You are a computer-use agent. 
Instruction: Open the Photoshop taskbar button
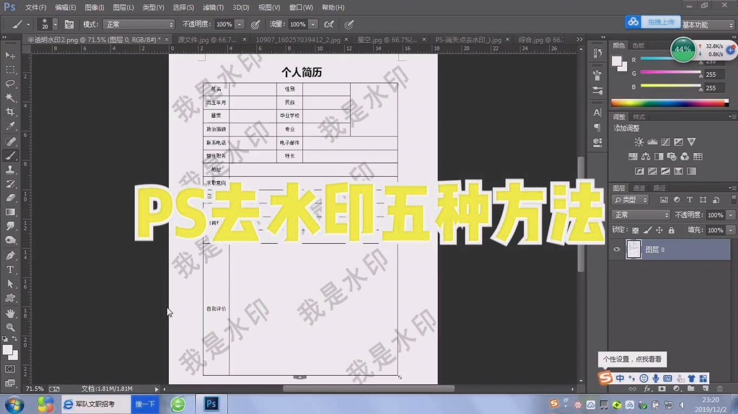tap(212, 404)
